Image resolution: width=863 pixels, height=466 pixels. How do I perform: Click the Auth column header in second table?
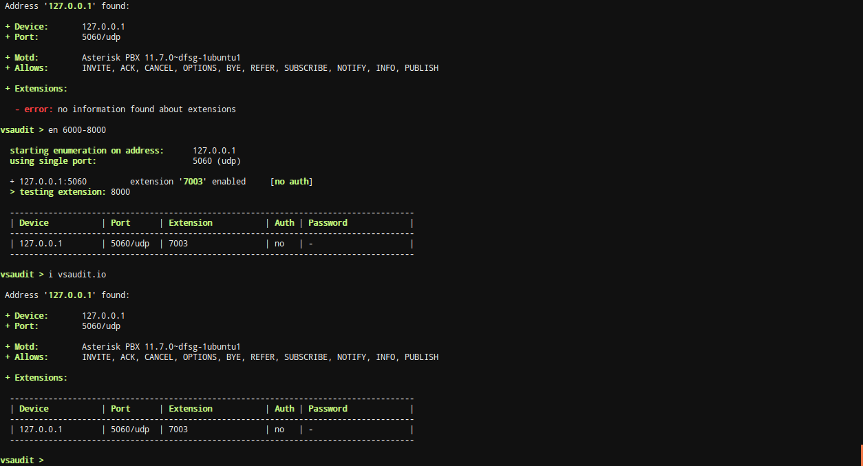coord(284,408)
